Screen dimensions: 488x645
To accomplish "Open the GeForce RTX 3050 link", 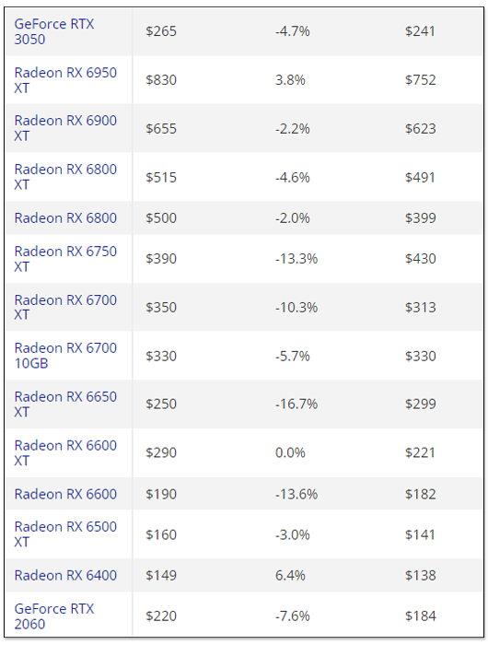I will tap(54, 31).
